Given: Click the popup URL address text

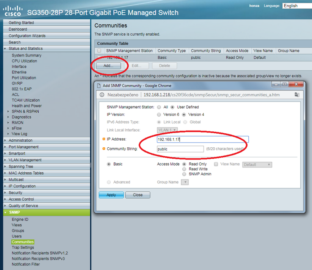Looking at the screenshot, I should pos(211,95).
